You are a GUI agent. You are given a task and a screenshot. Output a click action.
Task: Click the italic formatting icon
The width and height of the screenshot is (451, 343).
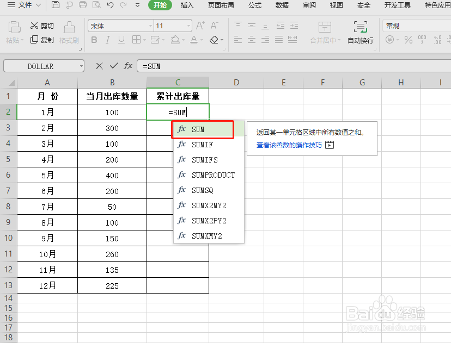click(x=107, y=40)
